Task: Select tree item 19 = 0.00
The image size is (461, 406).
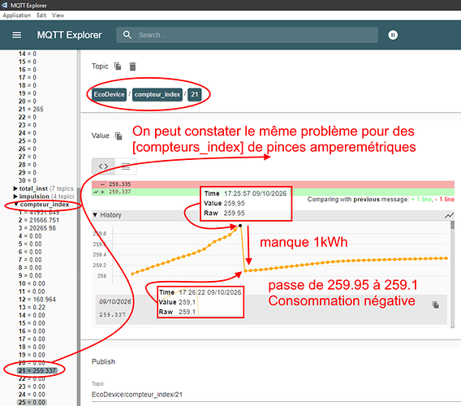Action: [32, 355]
